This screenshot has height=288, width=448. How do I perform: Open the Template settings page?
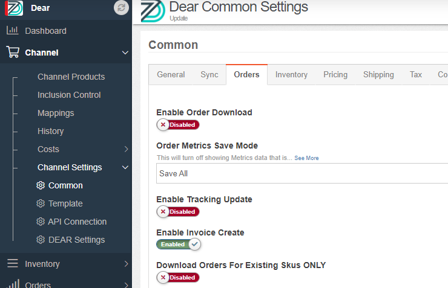[x=65, y=203]
